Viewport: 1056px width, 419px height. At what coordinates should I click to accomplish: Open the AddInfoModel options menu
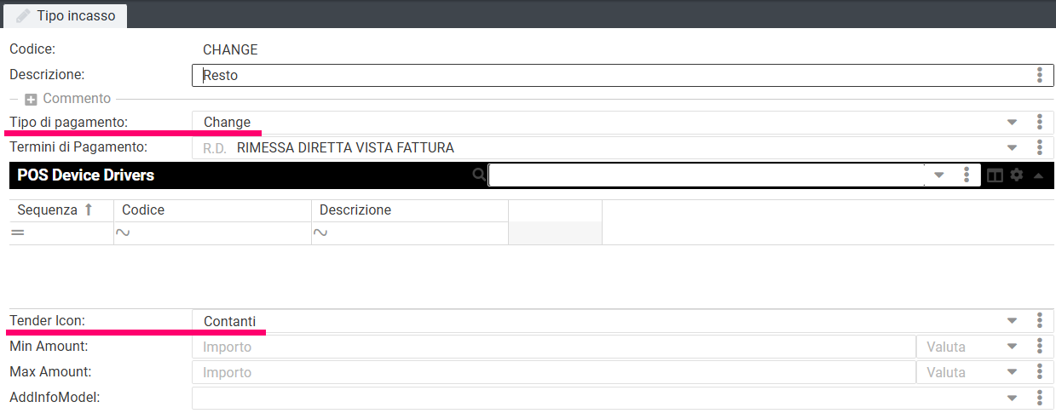click(1040, 398)
